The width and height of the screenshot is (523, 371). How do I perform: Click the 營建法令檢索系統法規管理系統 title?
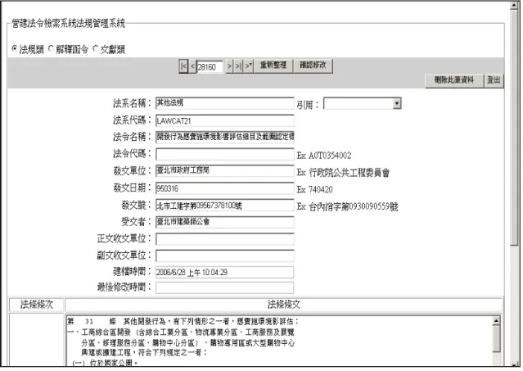[69, 24]
